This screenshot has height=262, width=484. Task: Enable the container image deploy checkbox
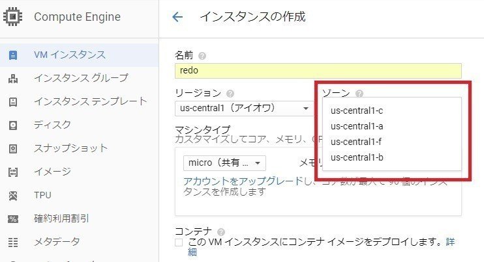[x=179, y=242]
